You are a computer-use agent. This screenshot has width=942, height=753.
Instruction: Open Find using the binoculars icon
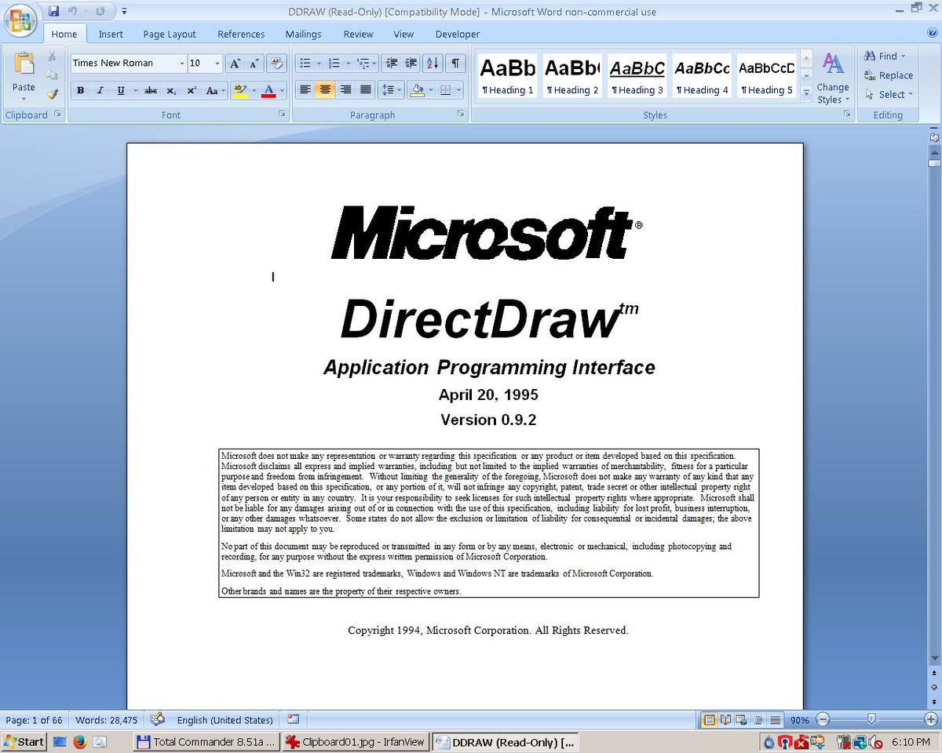(x=870, y=56)
